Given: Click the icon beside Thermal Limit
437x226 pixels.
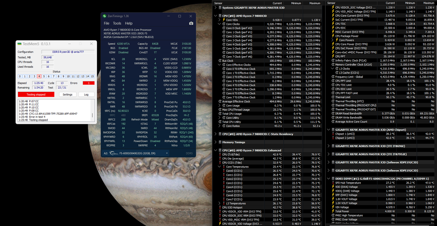Looking at the screenshot, I should pos(333,97).
